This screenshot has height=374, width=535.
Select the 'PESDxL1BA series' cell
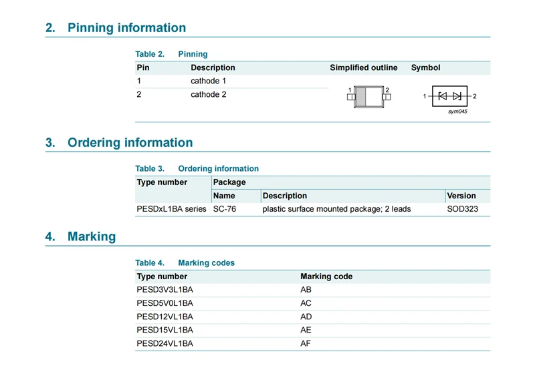click(x=171, y=209)
